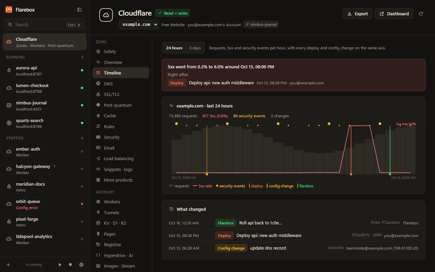Click the Email envelope icon
This screenshot has height=272, width=435.
pos(98,148)
